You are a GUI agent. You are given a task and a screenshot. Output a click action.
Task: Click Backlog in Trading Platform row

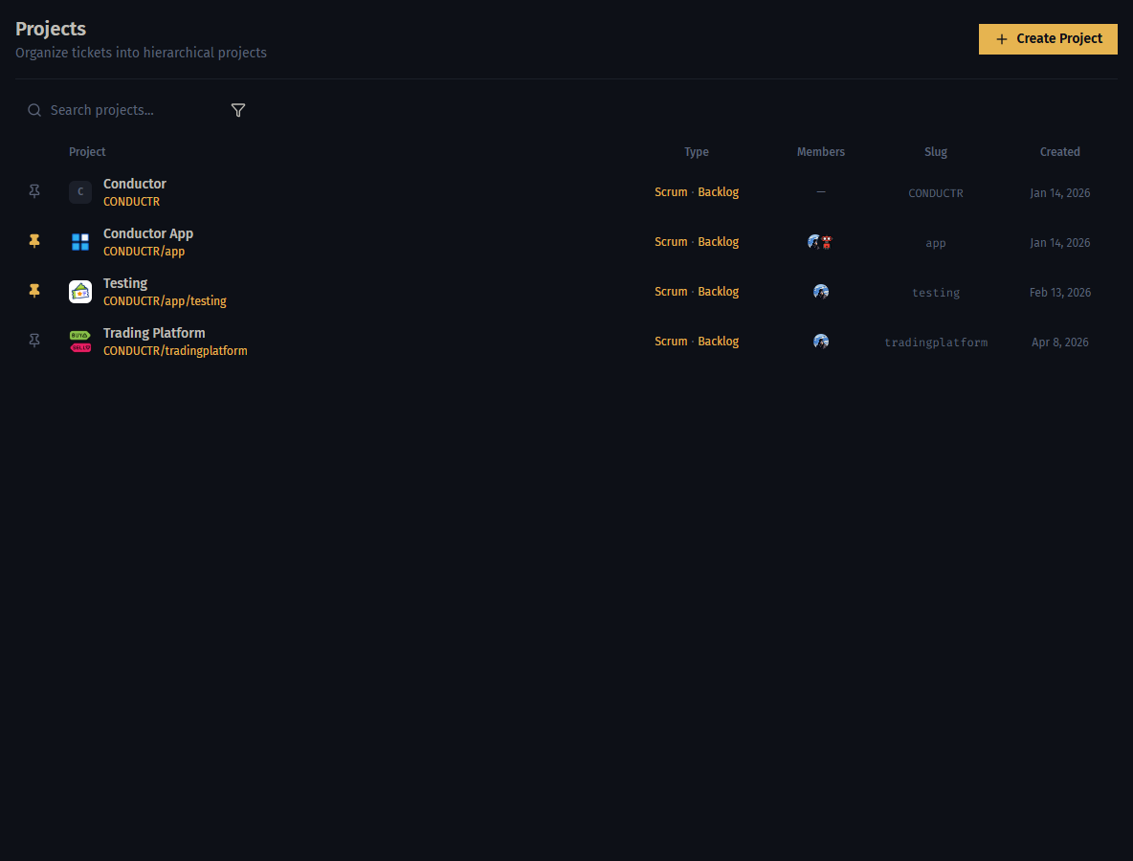[719, 342]
